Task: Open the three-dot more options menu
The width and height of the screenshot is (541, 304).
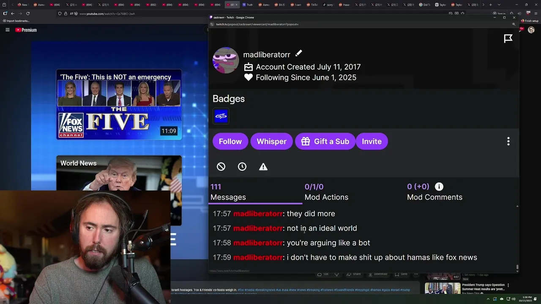Action: click(508, 141)
